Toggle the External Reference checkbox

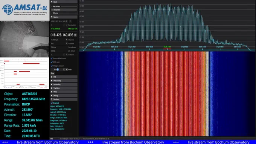(52, 58)
